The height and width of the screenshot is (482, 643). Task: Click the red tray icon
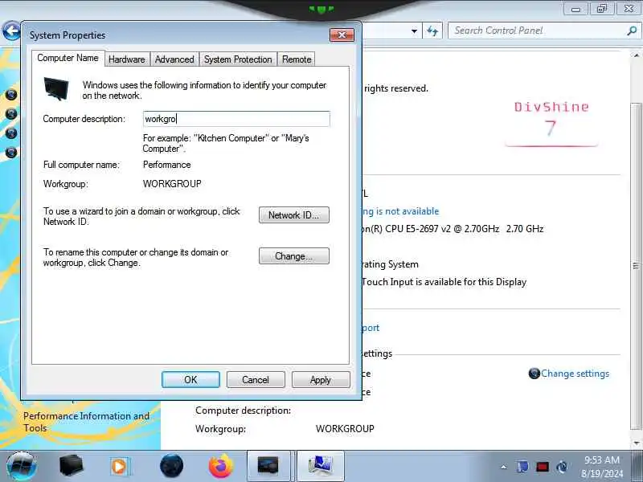pos(542,467)
